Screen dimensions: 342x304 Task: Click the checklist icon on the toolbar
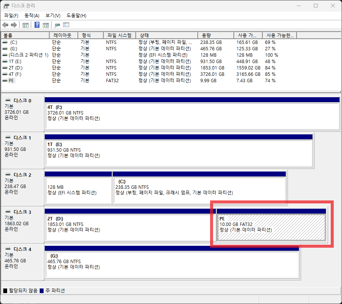pos(66,25)
